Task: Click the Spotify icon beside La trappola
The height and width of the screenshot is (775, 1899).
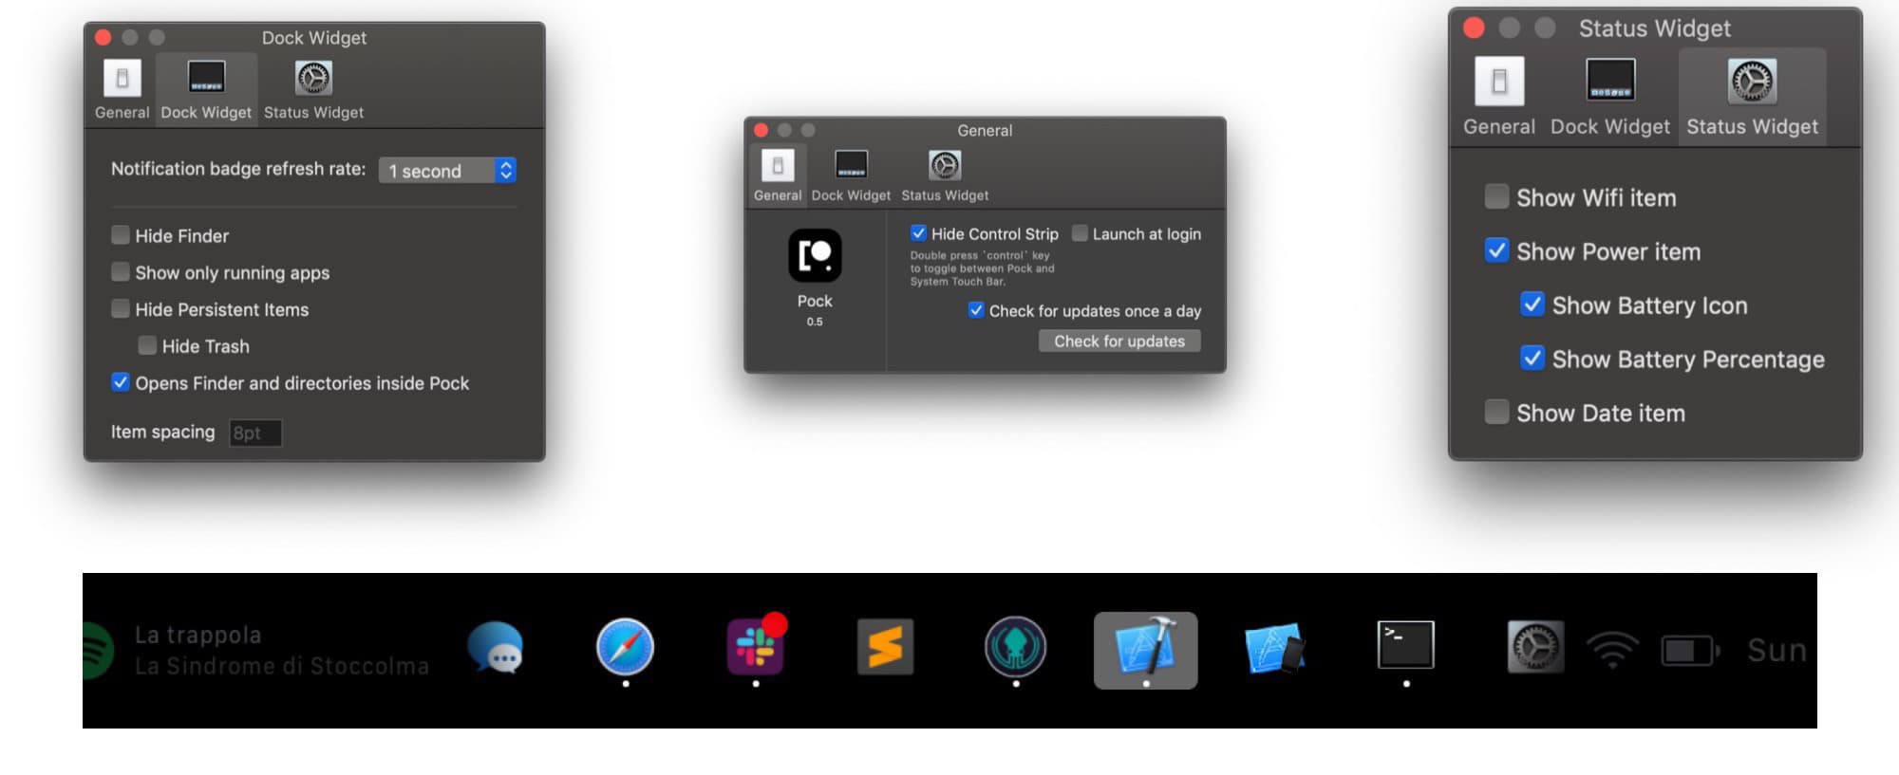Action: [97, 651]
